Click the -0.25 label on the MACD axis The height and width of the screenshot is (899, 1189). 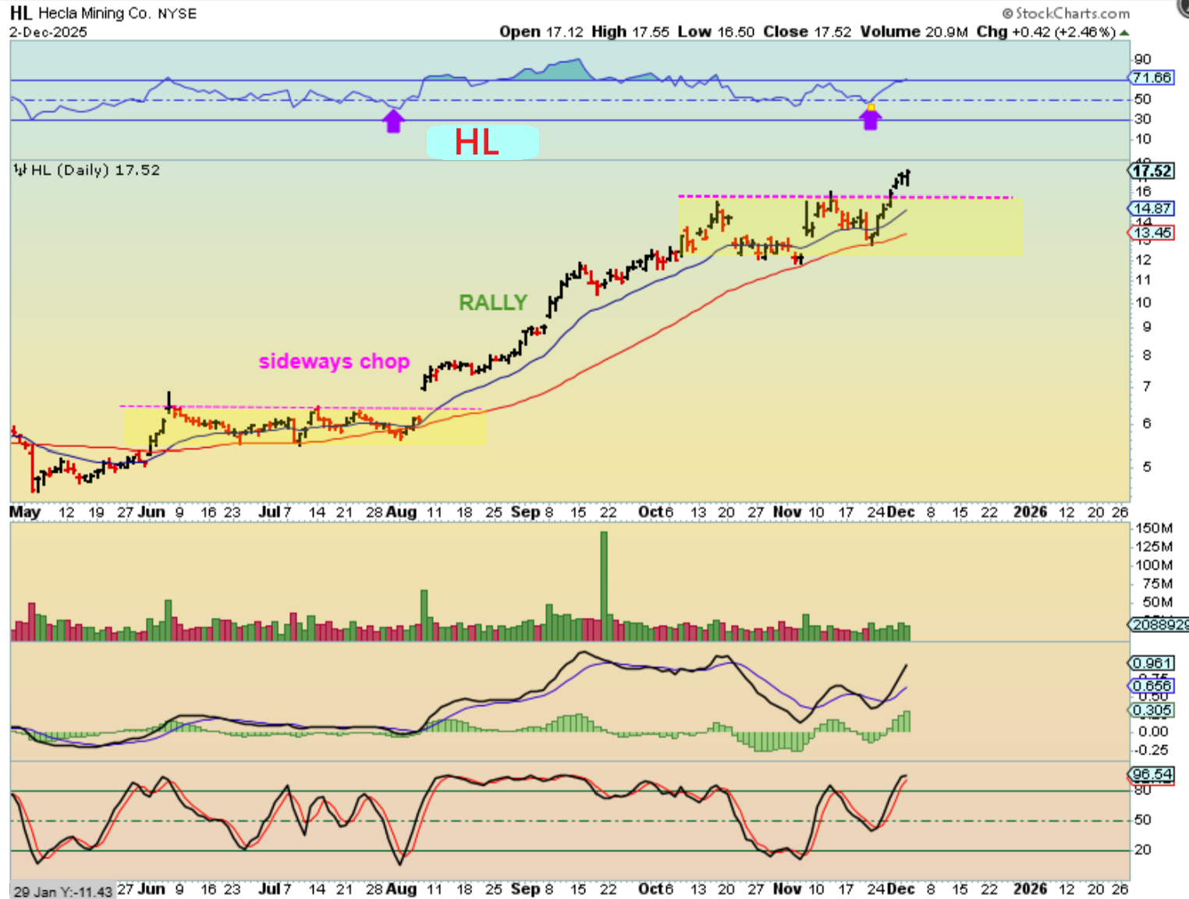(1152, 750)
